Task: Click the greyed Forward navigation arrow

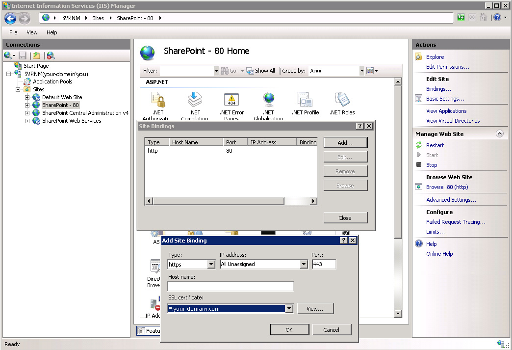Action: (25, 18)
